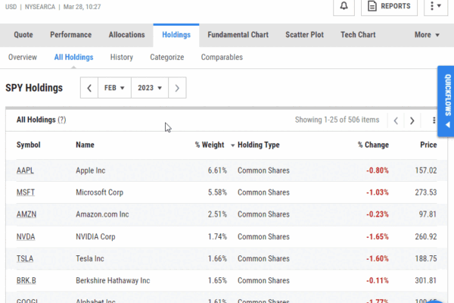Click the % Weight descending sort arrow

(x=232, y=145)
